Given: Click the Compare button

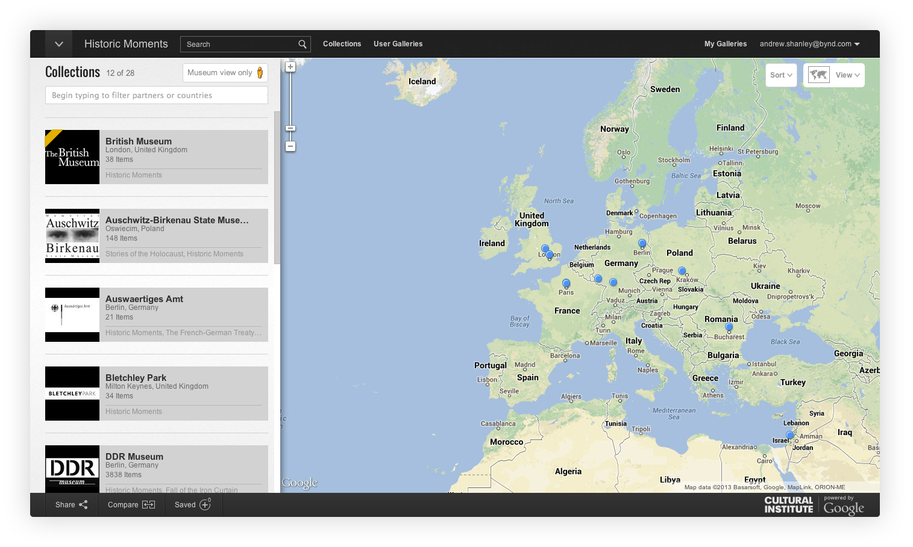Looking at the screenshot, I should click(x=131, y=505).
